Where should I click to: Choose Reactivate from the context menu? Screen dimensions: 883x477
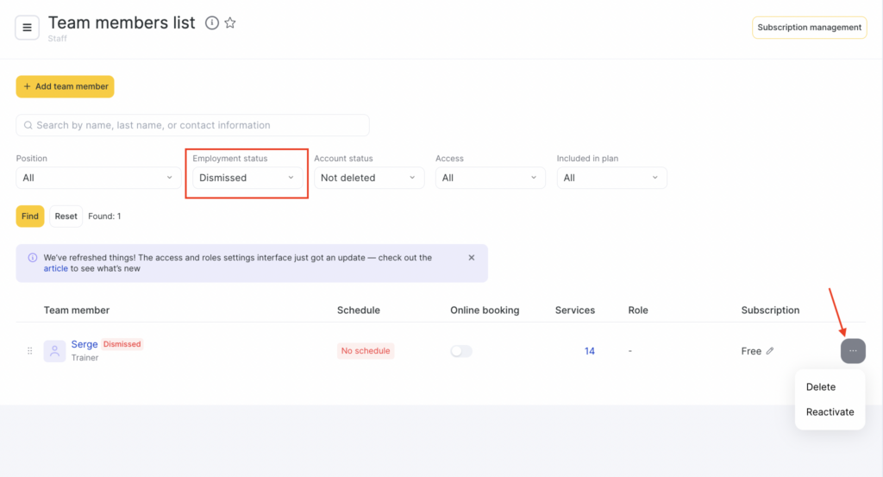coord(830,412)
